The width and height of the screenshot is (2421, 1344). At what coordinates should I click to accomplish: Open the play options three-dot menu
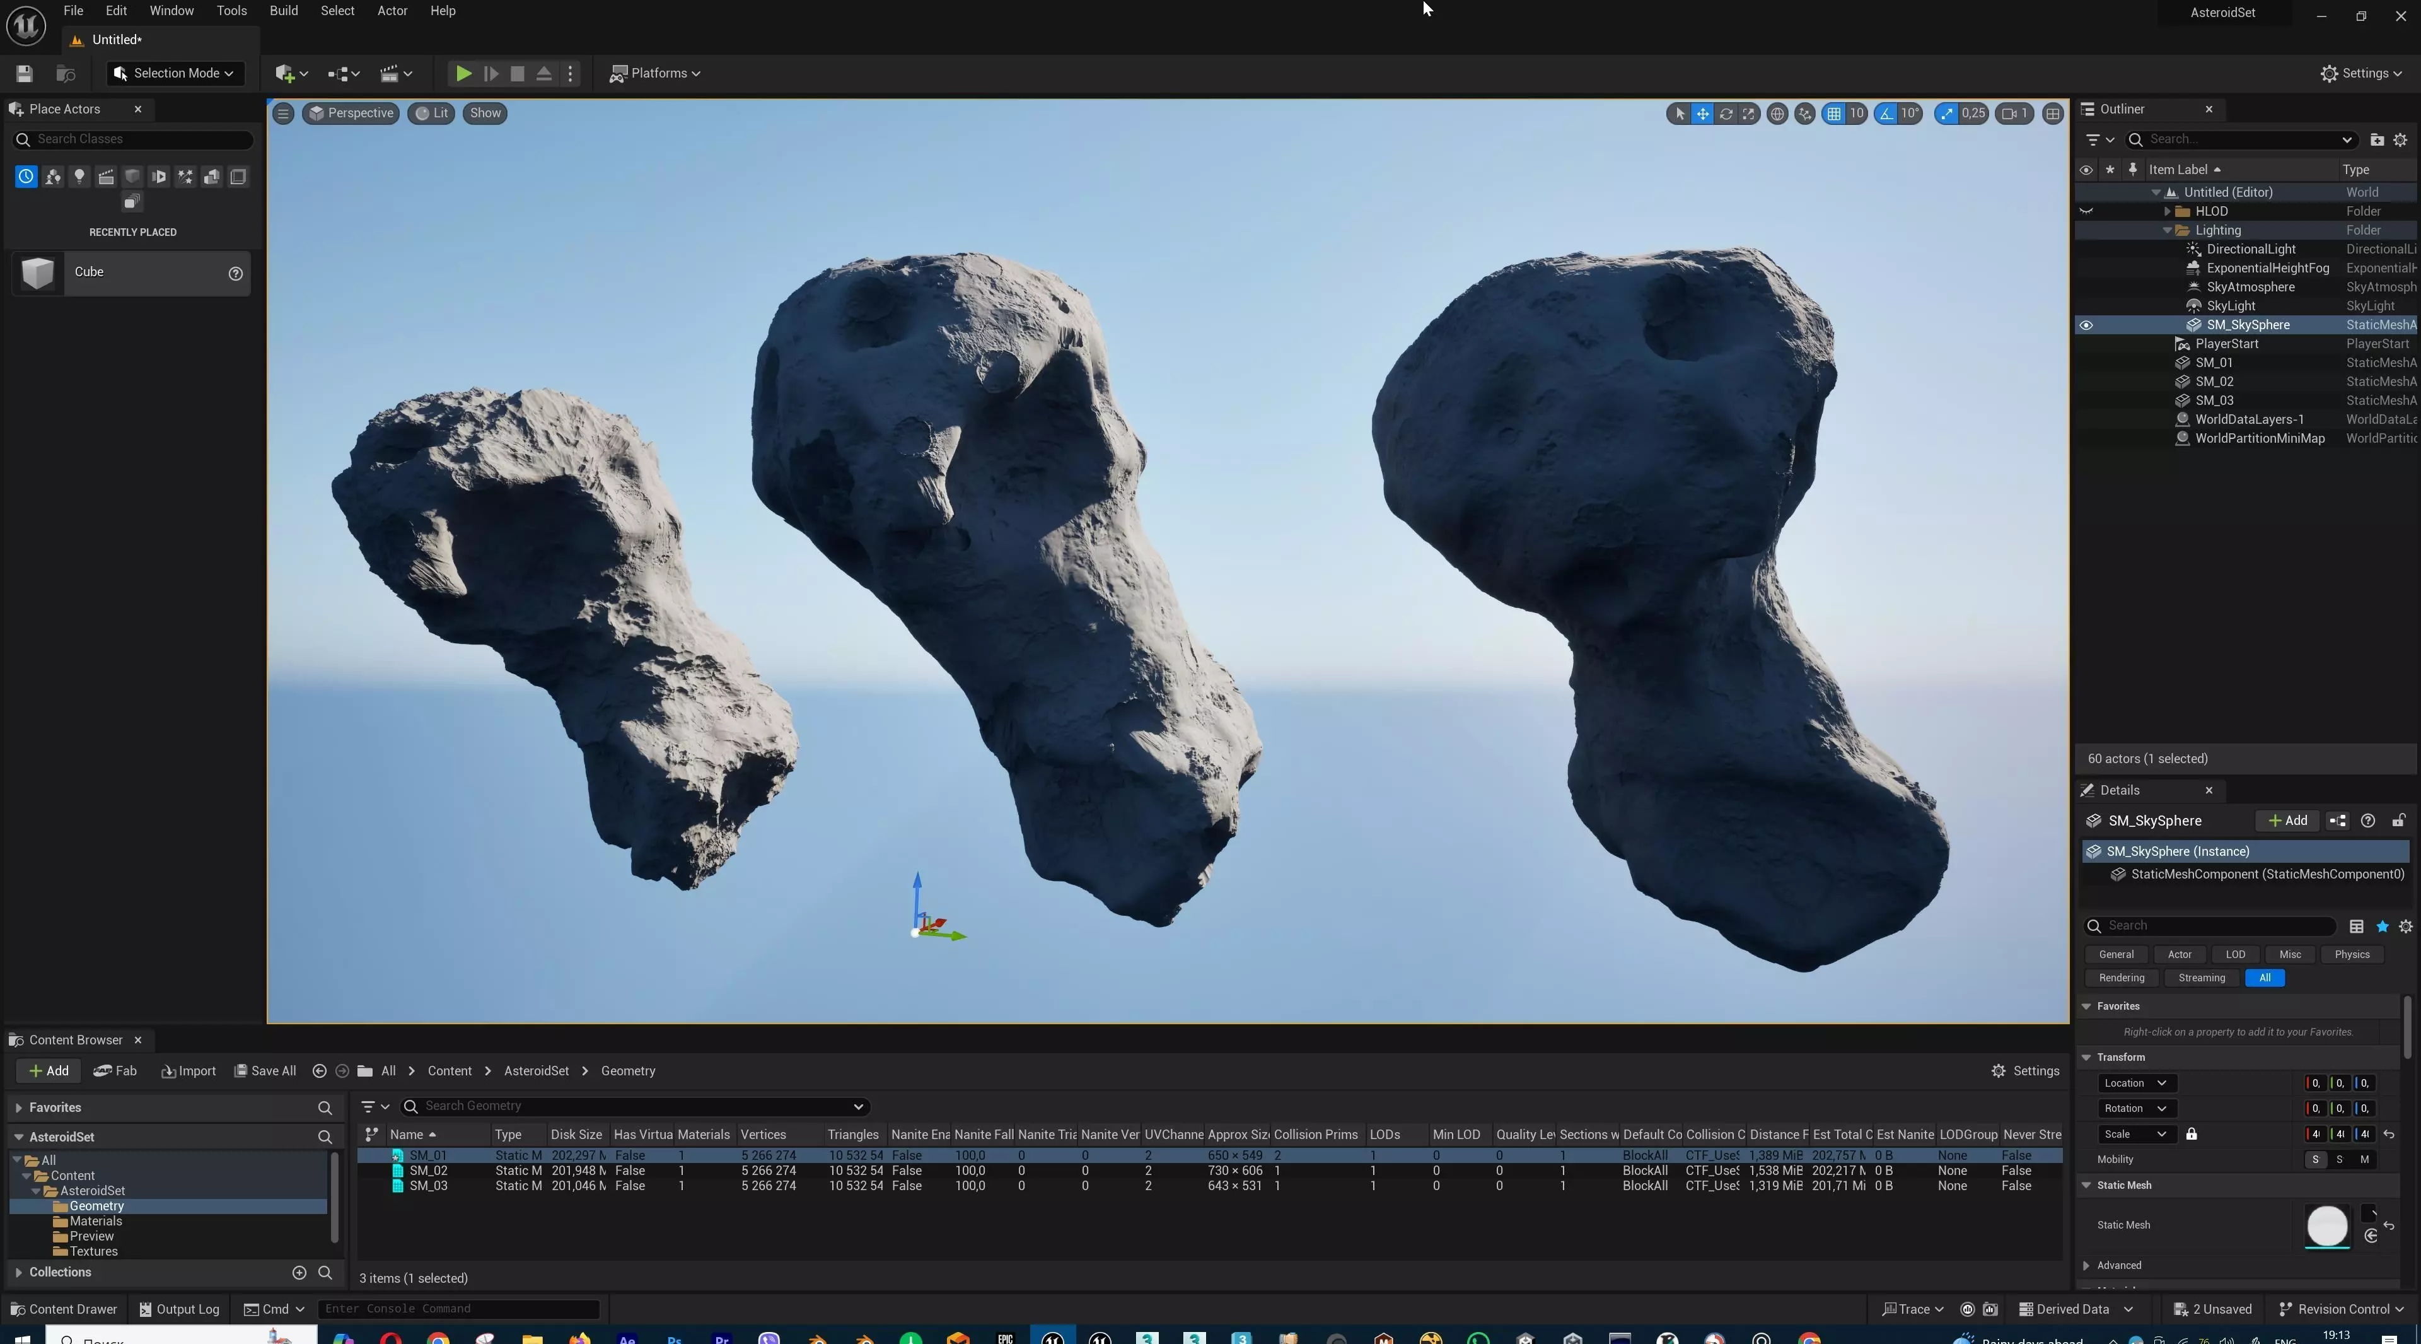click(571, 73)
